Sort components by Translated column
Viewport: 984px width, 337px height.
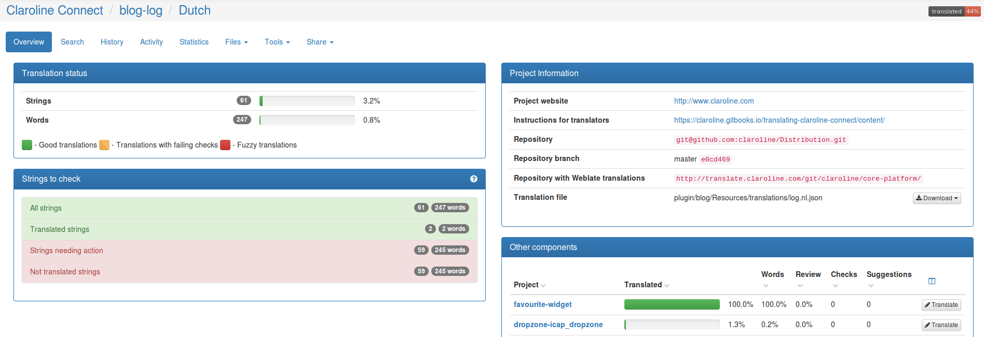[x=647, y=285]
